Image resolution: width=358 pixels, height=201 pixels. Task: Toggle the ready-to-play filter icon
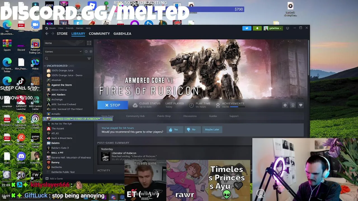click(91, 52)
